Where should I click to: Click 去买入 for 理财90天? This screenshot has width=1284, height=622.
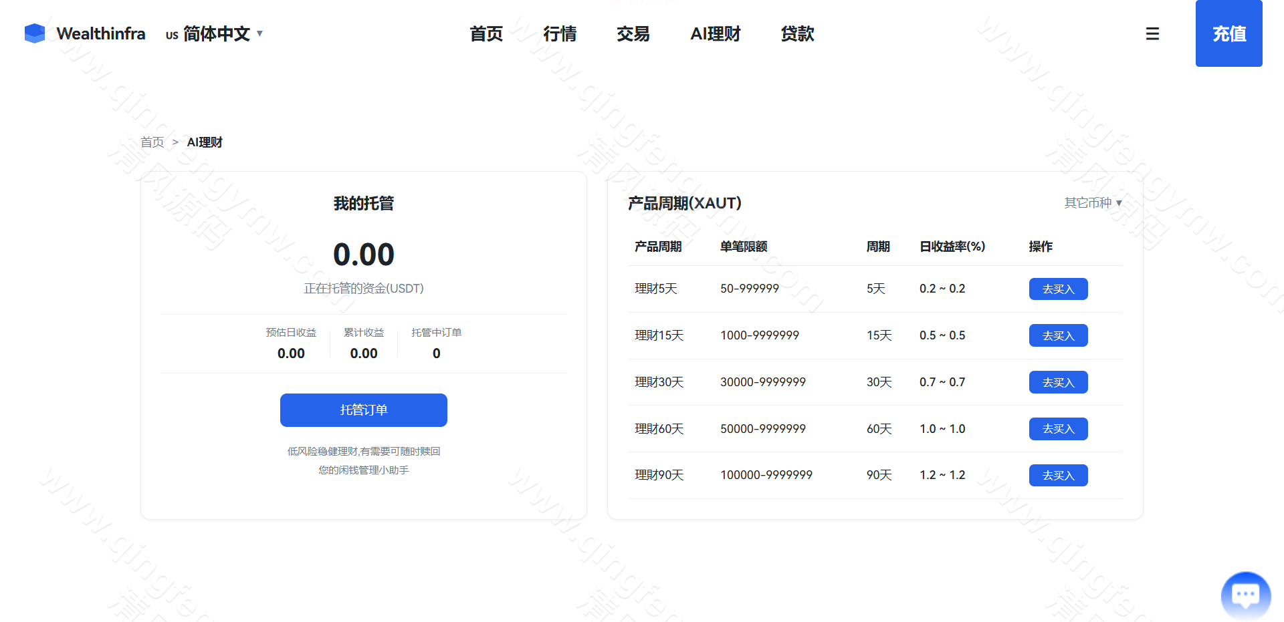coord(1059,475)
